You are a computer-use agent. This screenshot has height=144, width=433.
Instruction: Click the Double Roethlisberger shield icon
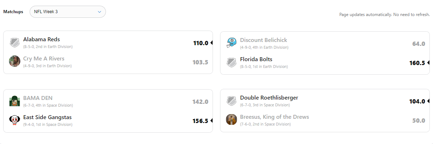(x=231, y=101)
